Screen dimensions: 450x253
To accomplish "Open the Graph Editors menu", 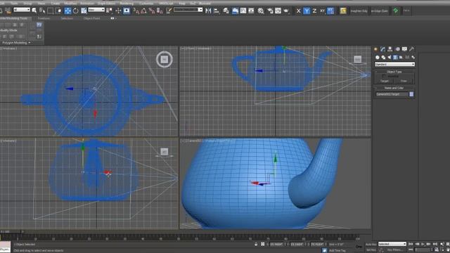I will click(x=106, y=4).
